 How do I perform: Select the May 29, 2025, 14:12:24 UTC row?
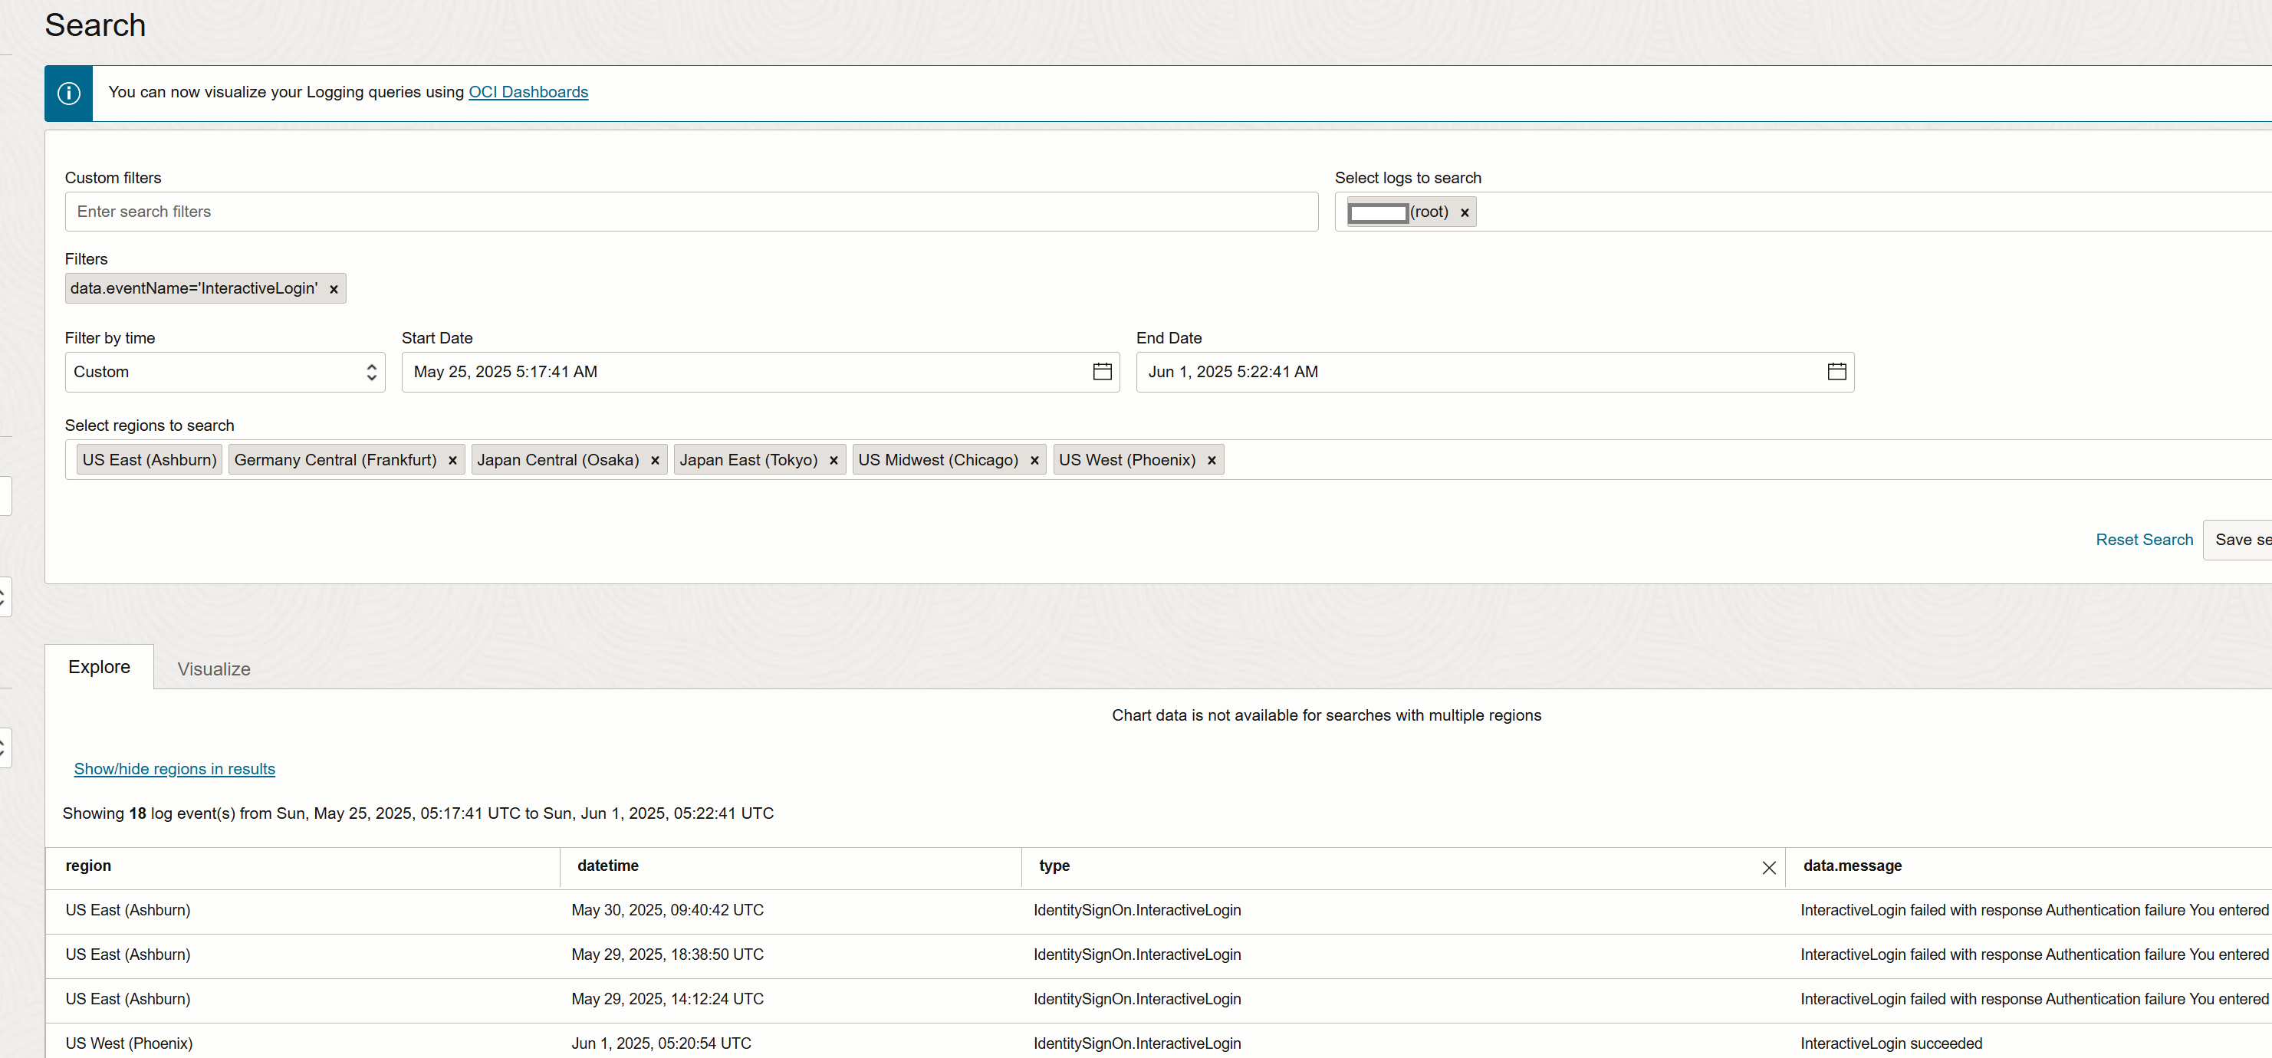point(1159,1000)
